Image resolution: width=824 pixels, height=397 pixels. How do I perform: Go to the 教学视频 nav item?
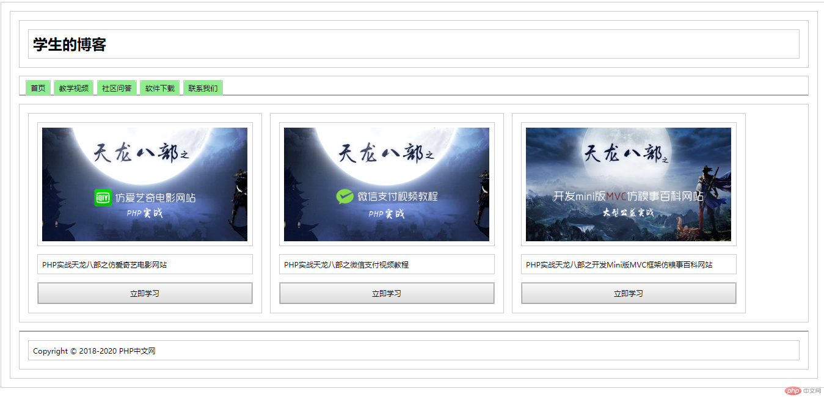pyautogui.click(x=74, y=88)
